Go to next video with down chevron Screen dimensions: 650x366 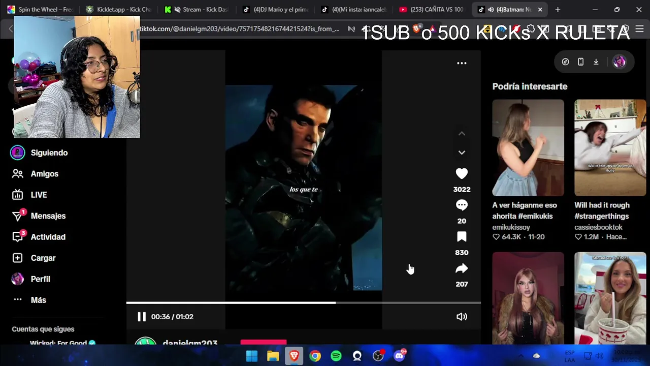462,152
